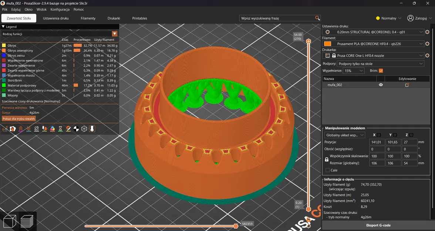Uncheck the Brim checkbox
Screen dimensions: 435x231
click(381, 71)
